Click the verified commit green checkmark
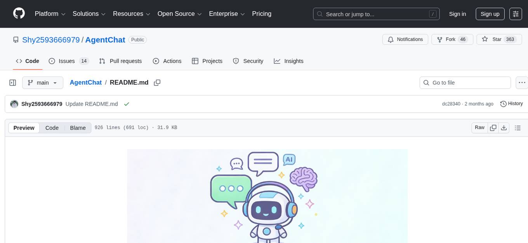The width and height of the screenshot is (528, 243). pyautogui.click(x=127, y=104)
